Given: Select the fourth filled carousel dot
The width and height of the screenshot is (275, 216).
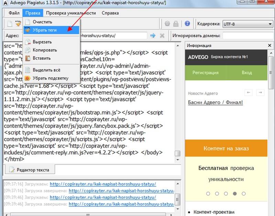Looking at the screenshot, I should pyautogui.click(x=235, y=194).
